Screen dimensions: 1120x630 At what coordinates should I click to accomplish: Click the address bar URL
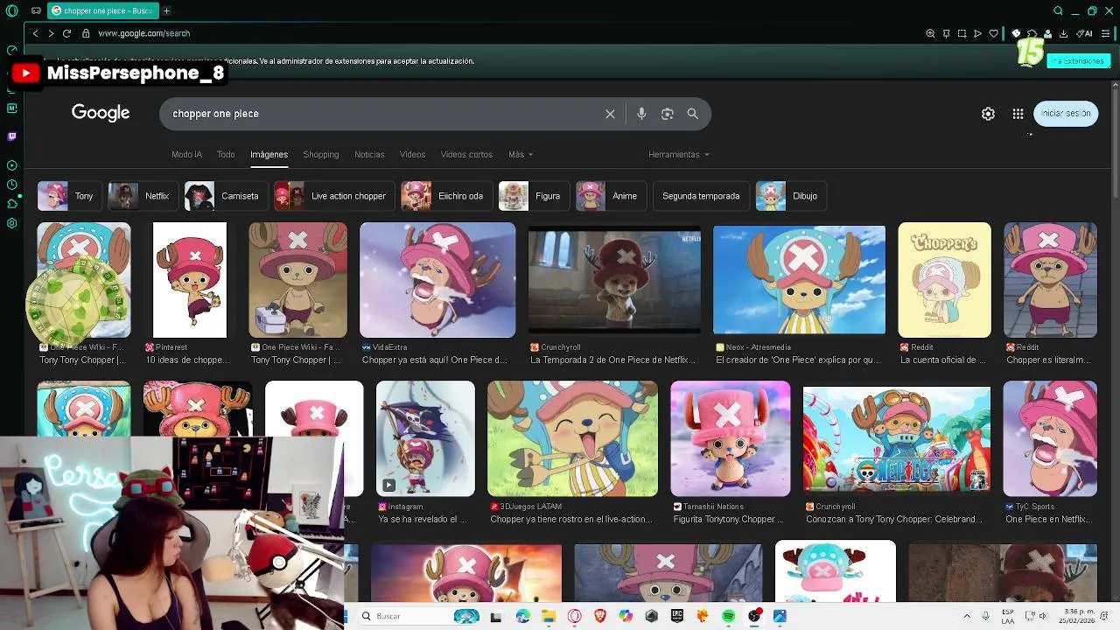coord(143,33)
